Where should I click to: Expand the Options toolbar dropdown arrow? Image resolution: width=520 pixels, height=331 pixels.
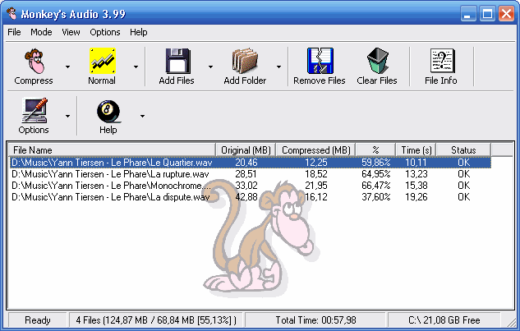(x=67, y=116)
